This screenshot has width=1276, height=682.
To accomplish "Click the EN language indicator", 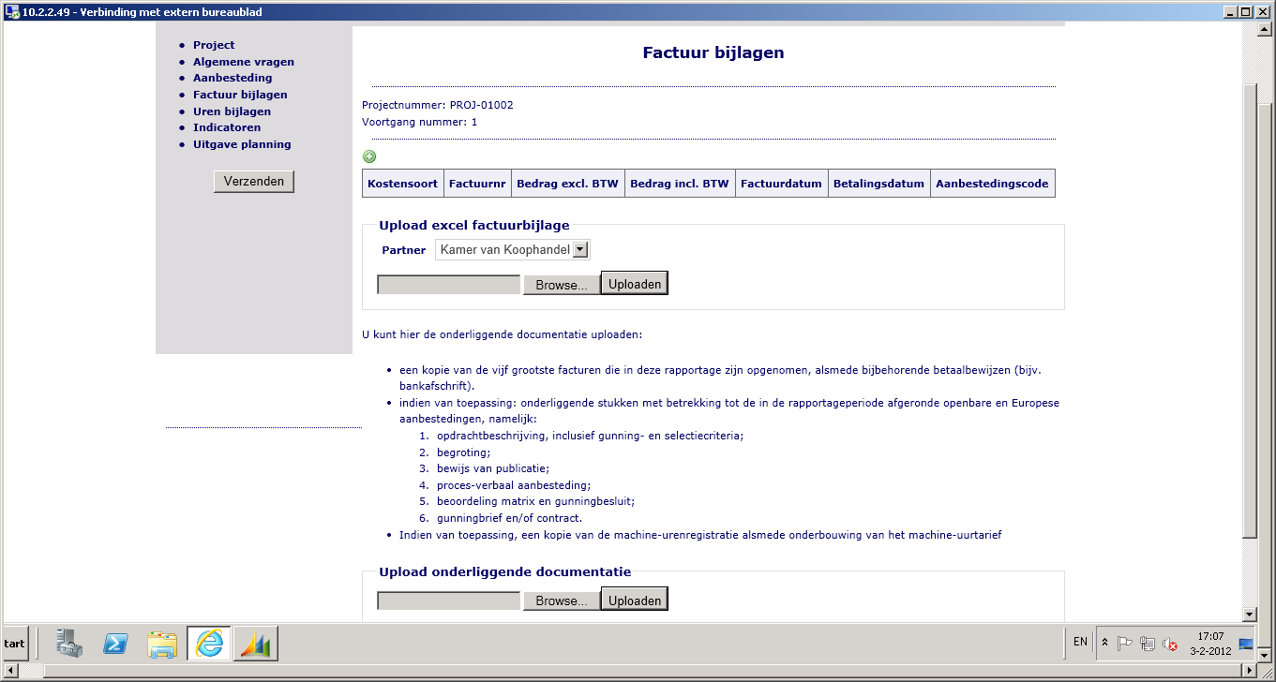I will tap(1080, 642).
